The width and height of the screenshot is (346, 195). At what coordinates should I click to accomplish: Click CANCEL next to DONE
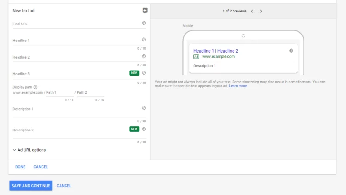41,167
